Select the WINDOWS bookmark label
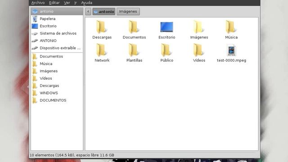The height and width of the screenshot is (162, 288). (49, 93)
